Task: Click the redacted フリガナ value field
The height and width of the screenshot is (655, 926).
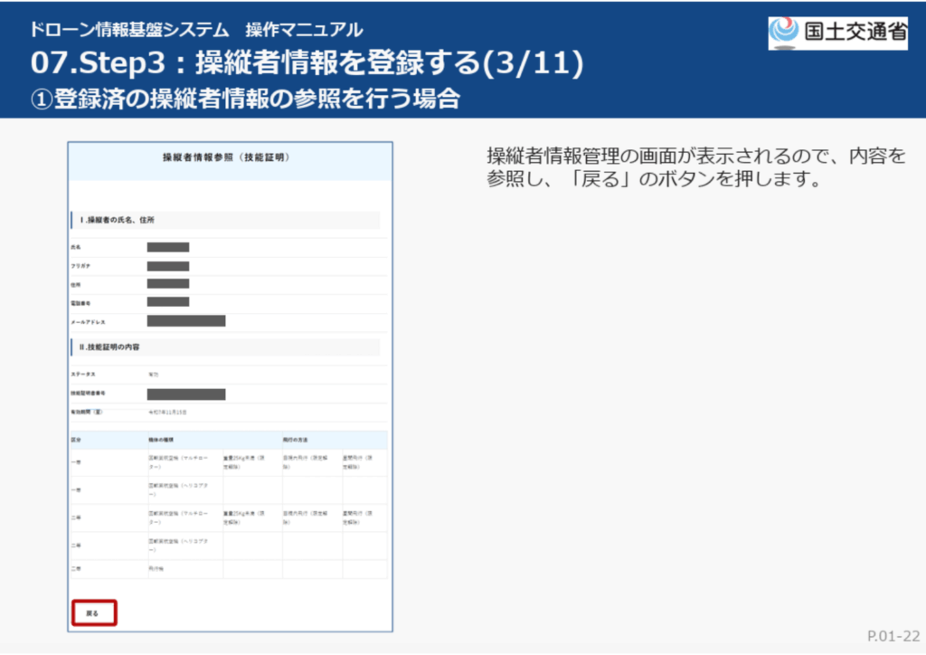Action: click(168, 266)
